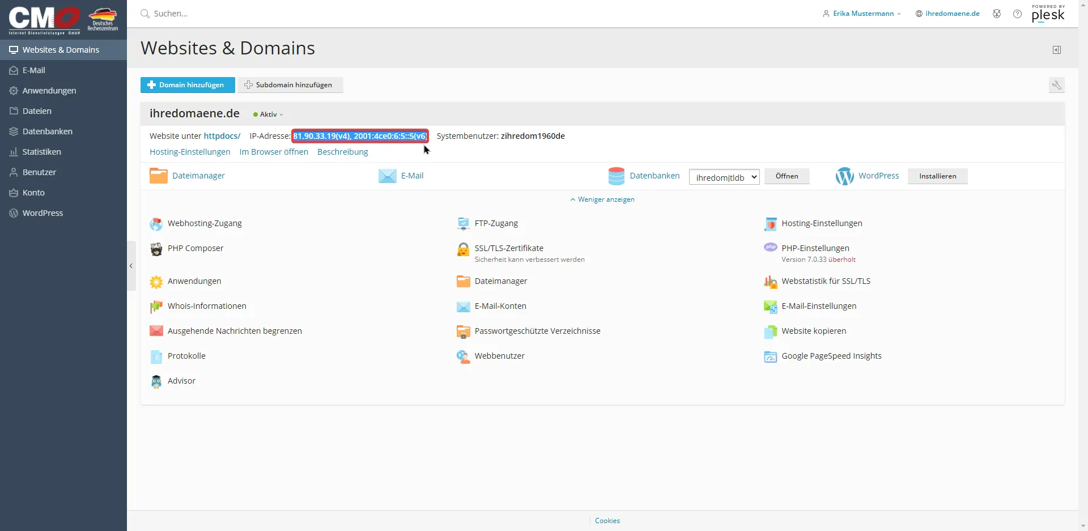This screenshot has width=1088, height=531.
Task: Click Subdomain hinzufügen button
Action: click(x=290, y=85)
